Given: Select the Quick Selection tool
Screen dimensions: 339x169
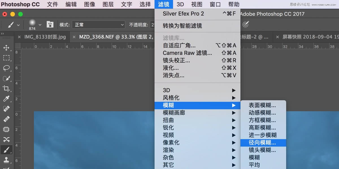Looking at the screenshot, I should (x=6, y=78).
